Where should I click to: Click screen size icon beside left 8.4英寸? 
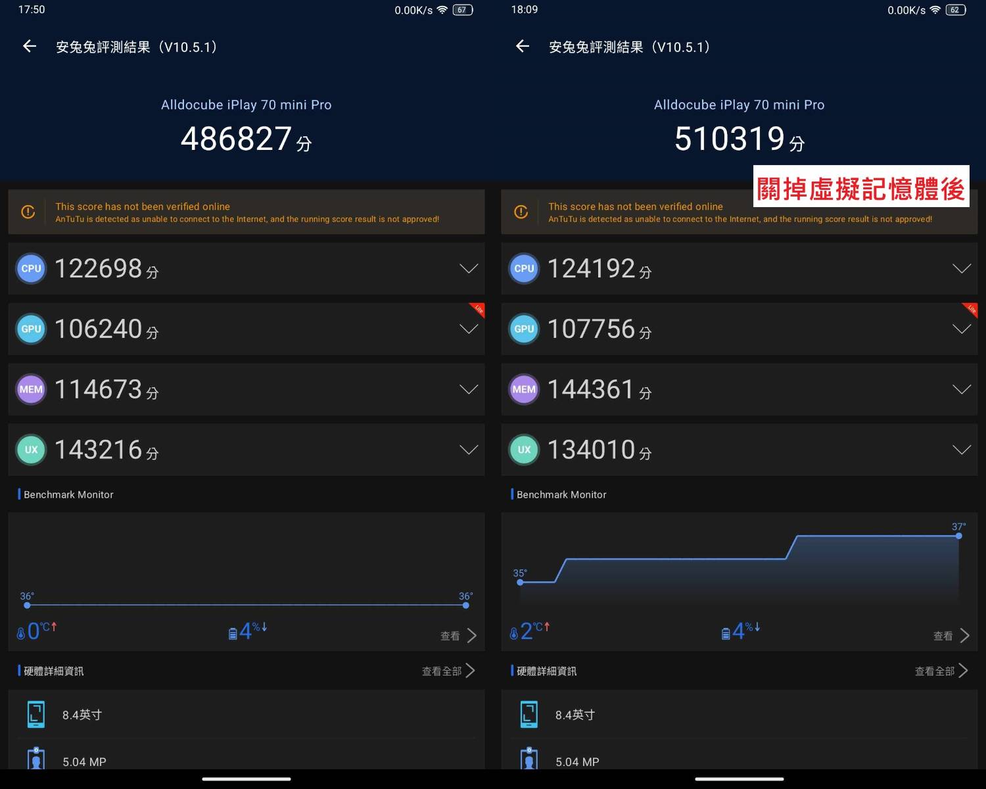(x=36, y=715)
